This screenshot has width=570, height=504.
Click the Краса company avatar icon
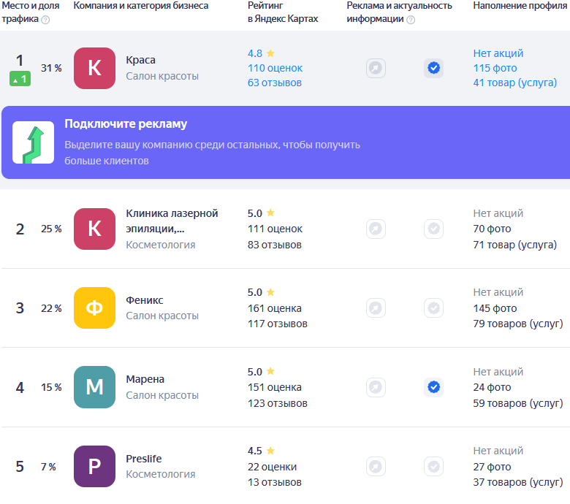94,68
